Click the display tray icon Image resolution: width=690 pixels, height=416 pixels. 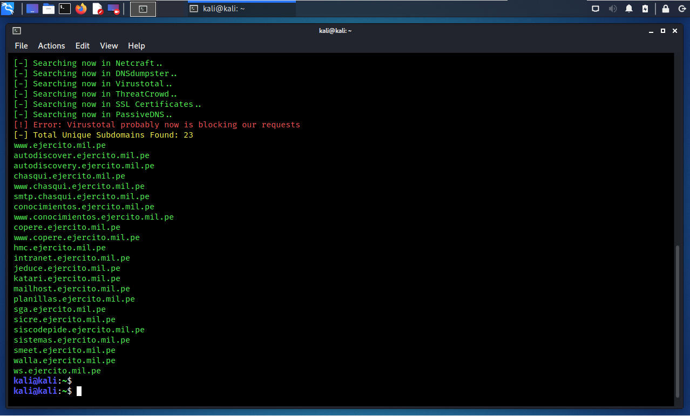tap(596, 9)
